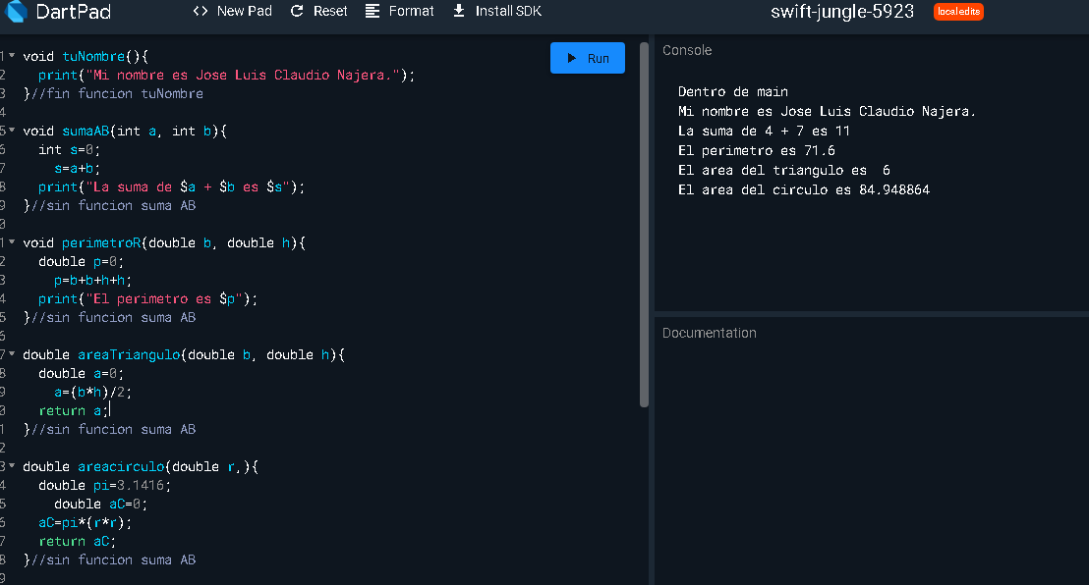Collapse the sumaAB function fold arrow
The image size is (1089, 585).
tap(12, 130)
